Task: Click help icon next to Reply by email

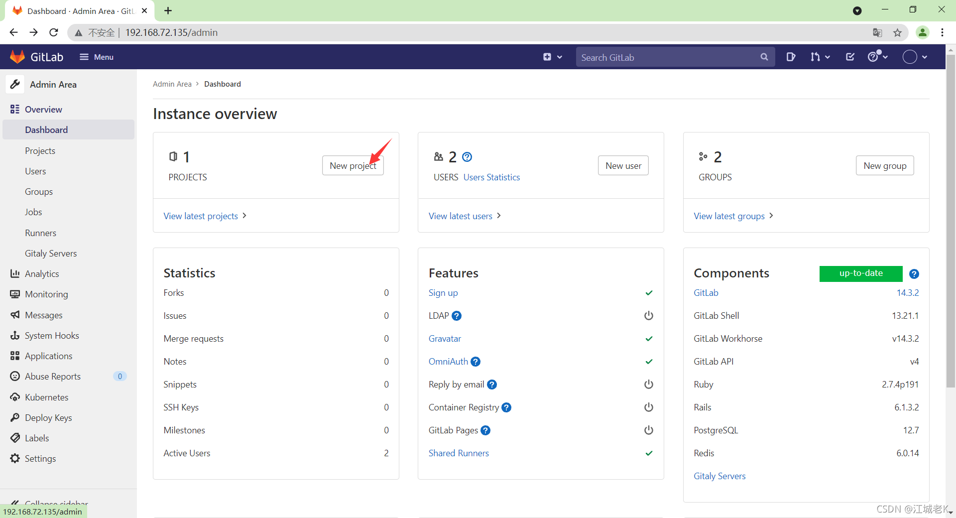Action: 492,385
